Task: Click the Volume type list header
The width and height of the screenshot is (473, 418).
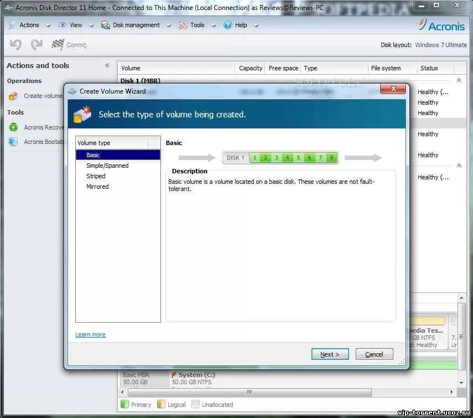Action: click(x=112, y=143)
